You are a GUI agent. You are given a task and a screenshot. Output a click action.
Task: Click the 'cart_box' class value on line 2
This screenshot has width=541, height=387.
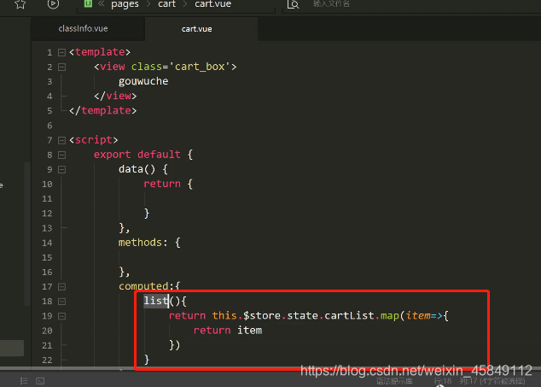pyautogui.click(x=200, y=67)
